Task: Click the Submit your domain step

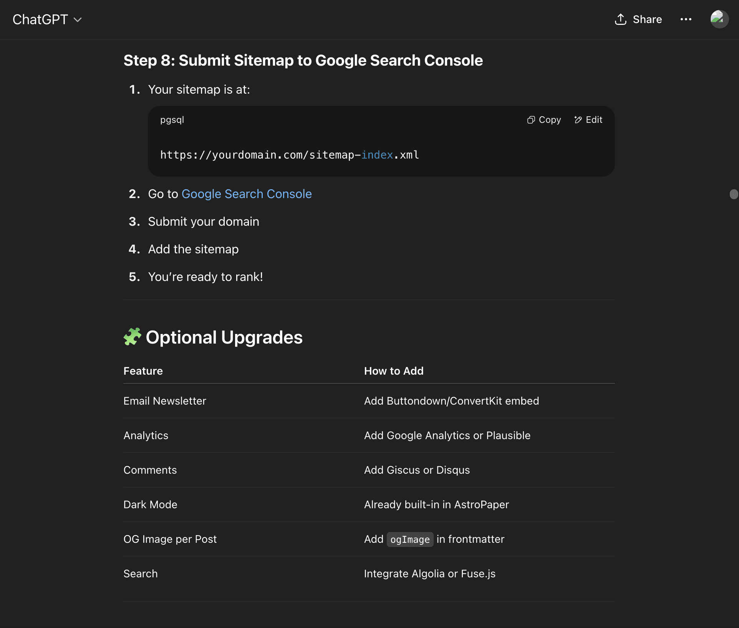Action: [x=204, y=221]
